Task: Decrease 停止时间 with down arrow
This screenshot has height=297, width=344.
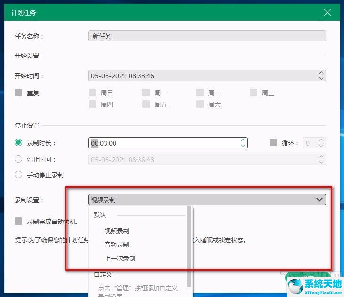Action: (x=321, y=162)
